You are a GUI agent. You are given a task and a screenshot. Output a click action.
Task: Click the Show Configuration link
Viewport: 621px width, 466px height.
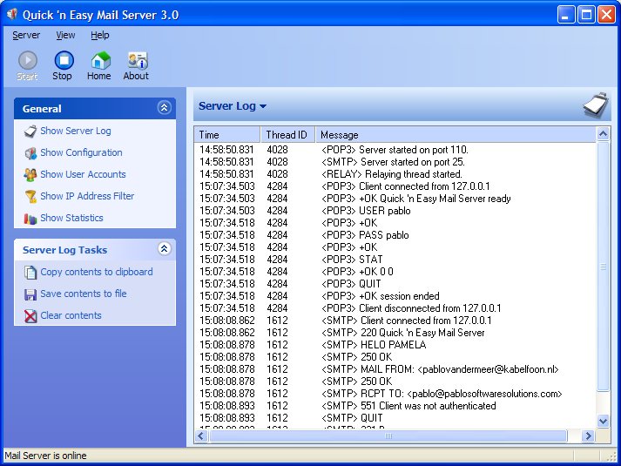[x=81, y=152]
